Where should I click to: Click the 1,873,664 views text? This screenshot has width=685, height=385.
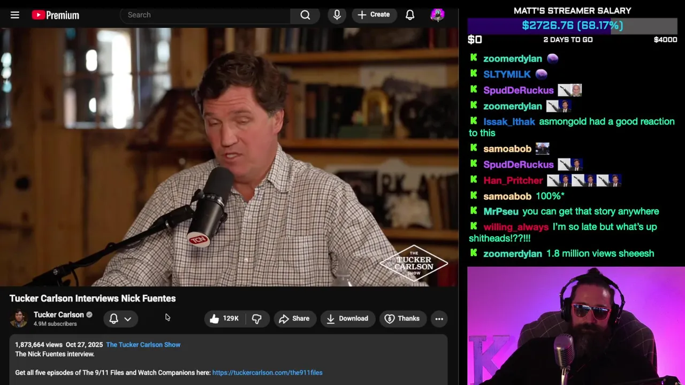39,345
